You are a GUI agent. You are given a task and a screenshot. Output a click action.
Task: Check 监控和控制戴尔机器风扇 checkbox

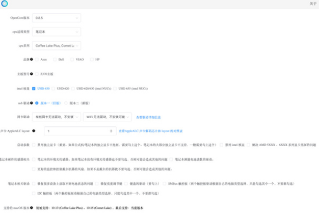[34, 169]
